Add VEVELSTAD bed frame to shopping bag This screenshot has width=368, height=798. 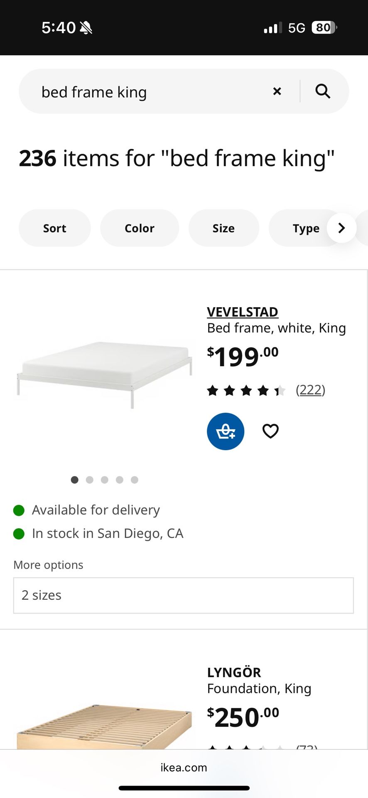[x=226, y=431]
